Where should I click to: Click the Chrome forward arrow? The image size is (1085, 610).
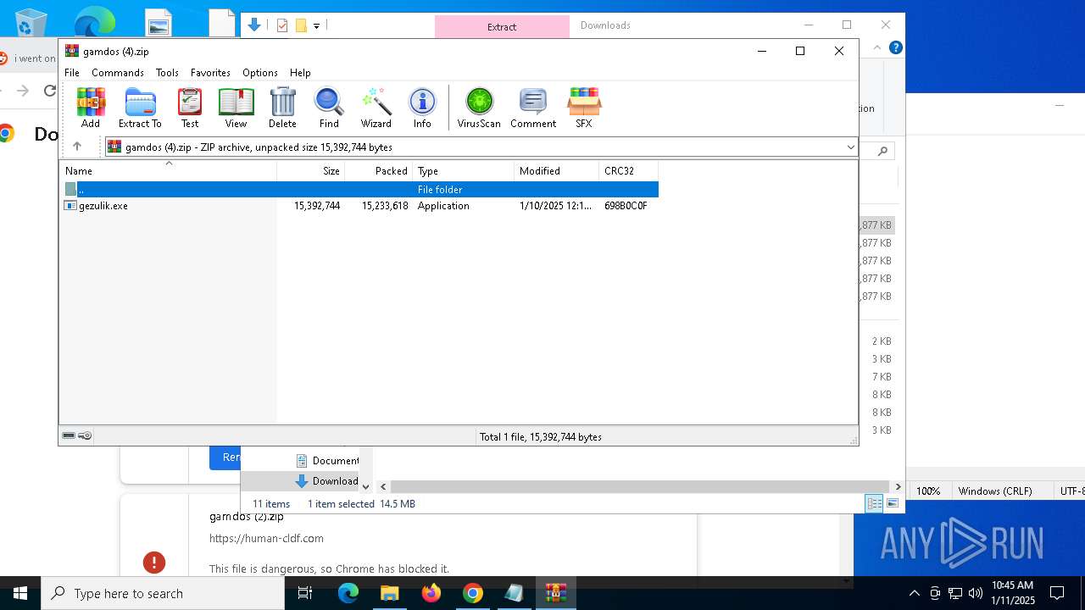(x=23, y=91)
